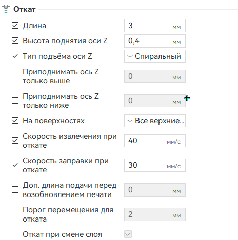Screen dimensions: 238x240
Task: Enable Приподнимать ось Z только ниже checkbox
Action: pos(15,101)
